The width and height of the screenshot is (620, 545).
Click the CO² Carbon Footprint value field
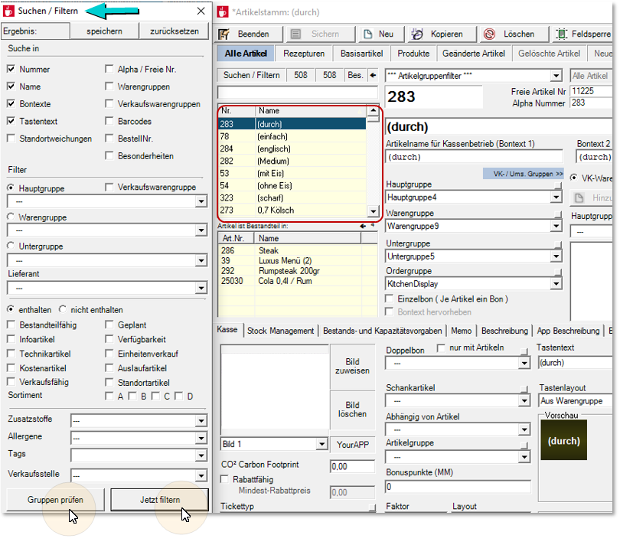pyautogui.click(x=352, y=467)
